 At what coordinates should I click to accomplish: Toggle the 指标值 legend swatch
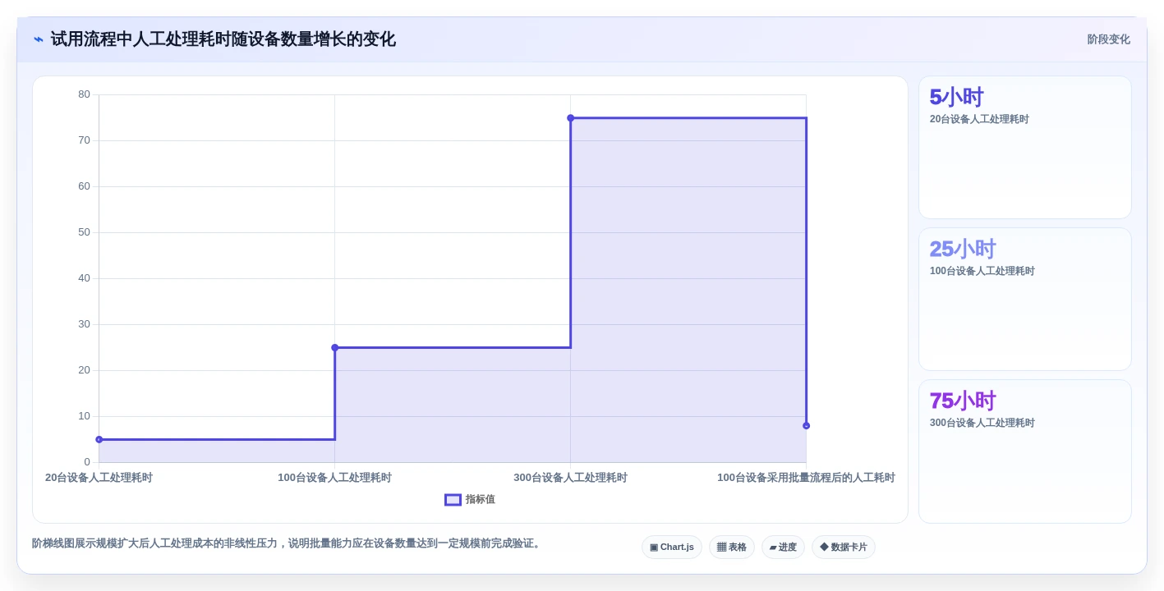click(x=453, y=499)
